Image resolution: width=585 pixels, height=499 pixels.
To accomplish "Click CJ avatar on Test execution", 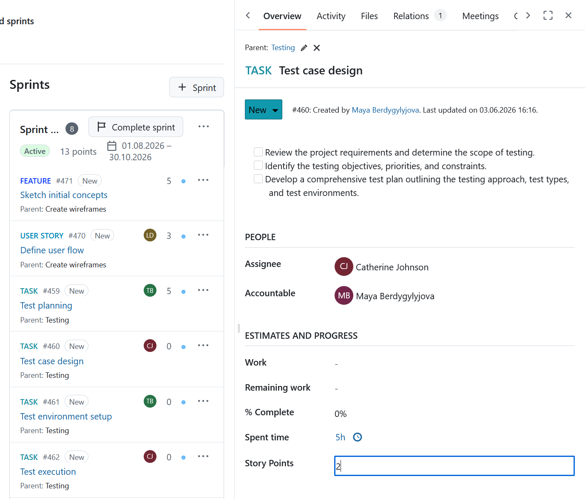I will (x=150, y=456).
